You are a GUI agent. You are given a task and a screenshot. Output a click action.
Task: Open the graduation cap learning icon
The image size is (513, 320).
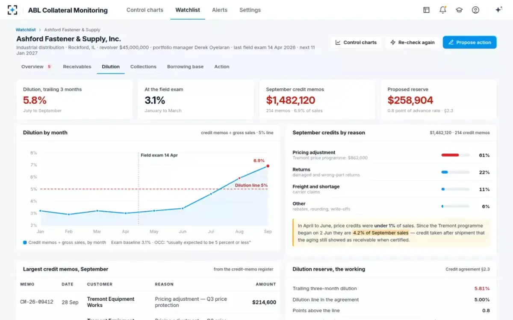pos(459,10)
